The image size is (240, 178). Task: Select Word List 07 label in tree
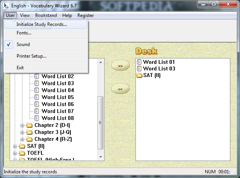[x=58, y=111]
